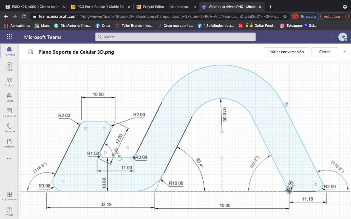Click the Cerrar button
Image resolution: width=351 pixels, height=219 pixels.
[325, 52]
